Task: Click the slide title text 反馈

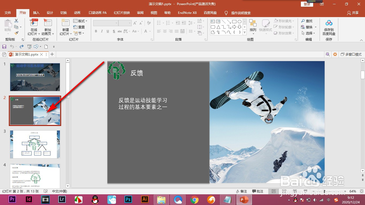Action: (x=137, y=73)
